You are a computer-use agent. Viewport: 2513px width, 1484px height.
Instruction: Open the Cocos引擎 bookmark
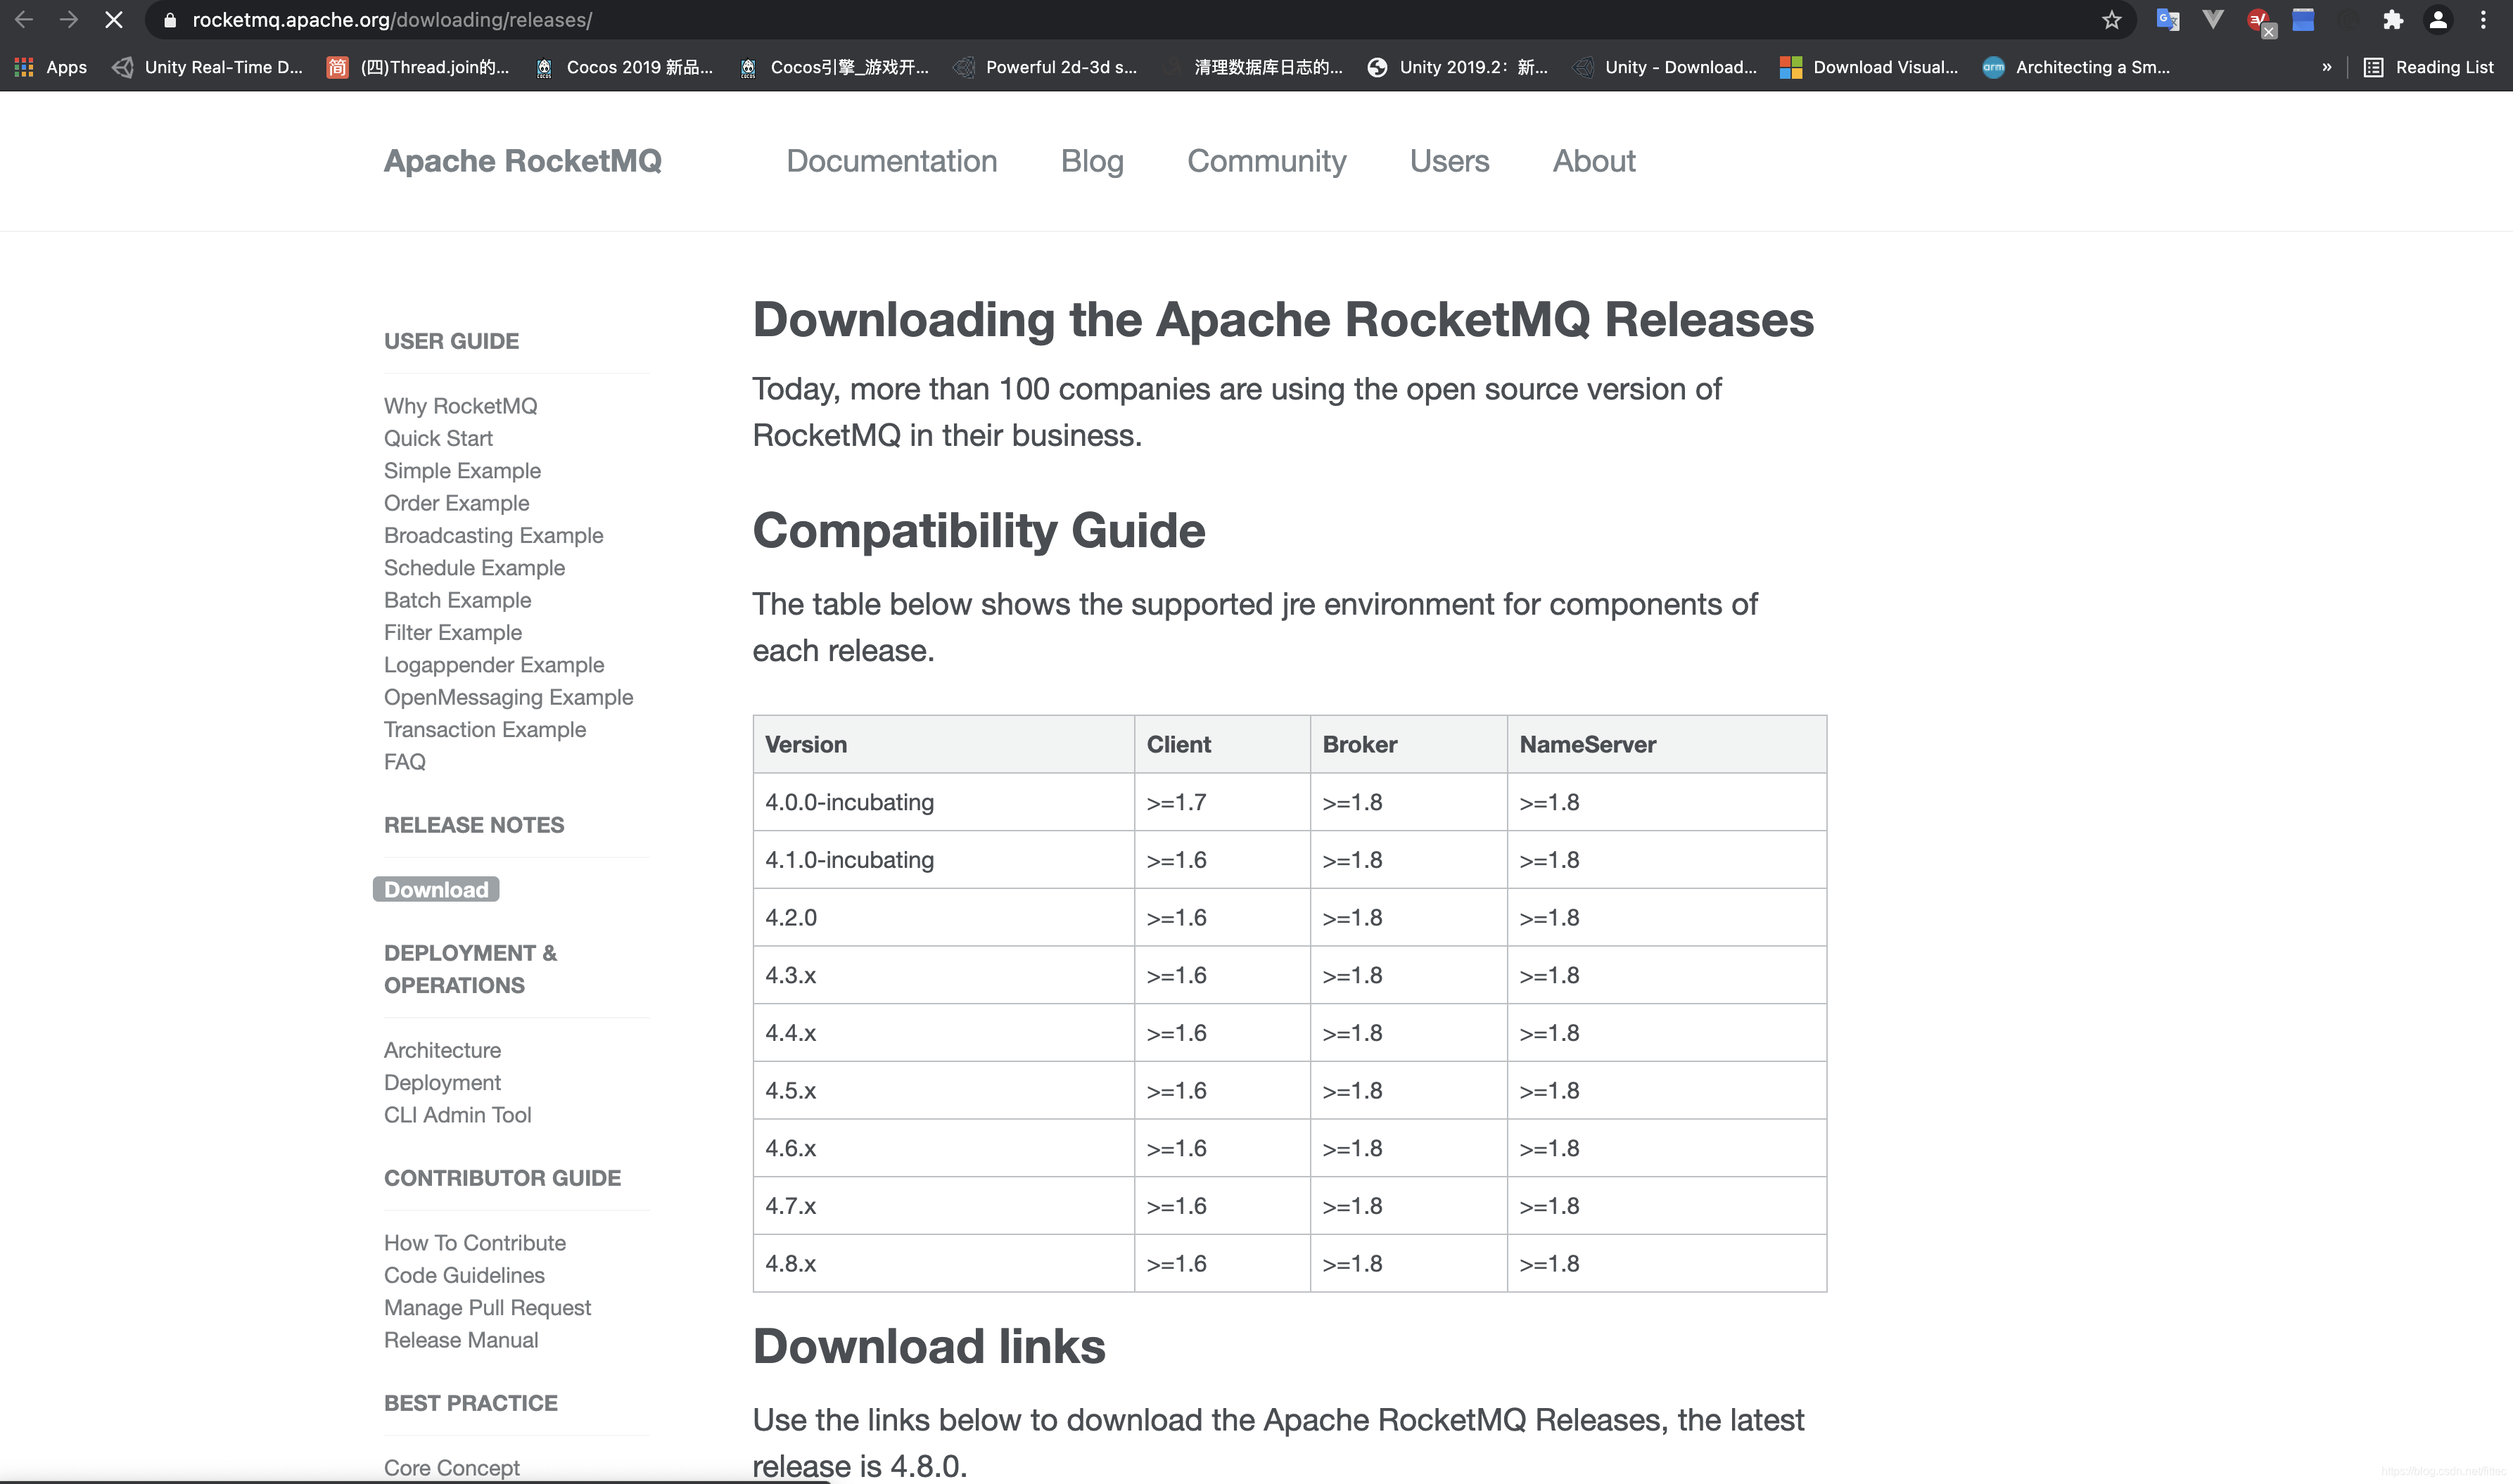[834, 67]
